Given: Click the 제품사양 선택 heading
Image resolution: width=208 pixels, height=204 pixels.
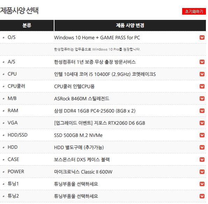Looking at the screenshot, I should click(19, 10).
